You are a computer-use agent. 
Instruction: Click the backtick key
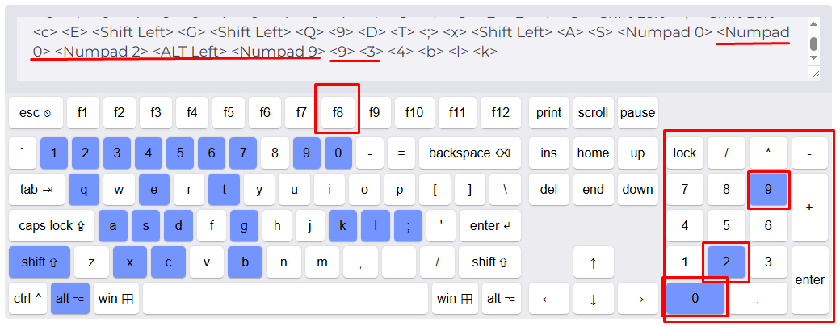[x=22, y=153]
